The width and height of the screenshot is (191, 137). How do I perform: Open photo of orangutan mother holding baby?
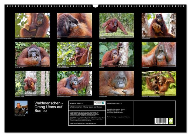pos(32,25)
